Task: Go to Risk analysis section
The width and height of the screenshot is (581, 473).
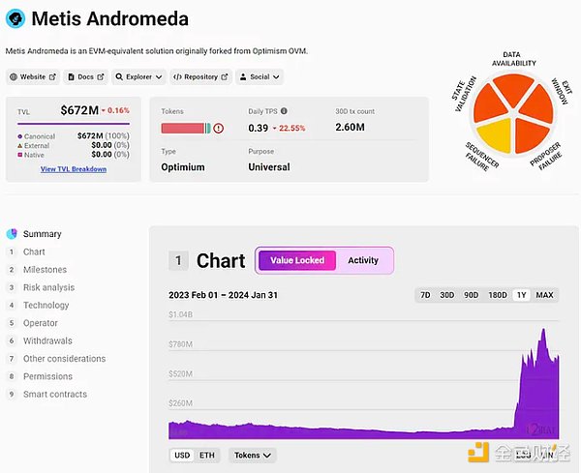Action: click(x=48, y=287)
